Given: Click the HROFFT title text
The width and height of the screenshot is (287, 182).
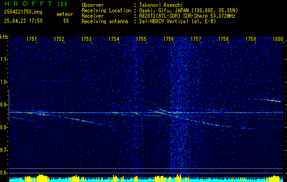Looking at the screenshot, I should [28, 4].
